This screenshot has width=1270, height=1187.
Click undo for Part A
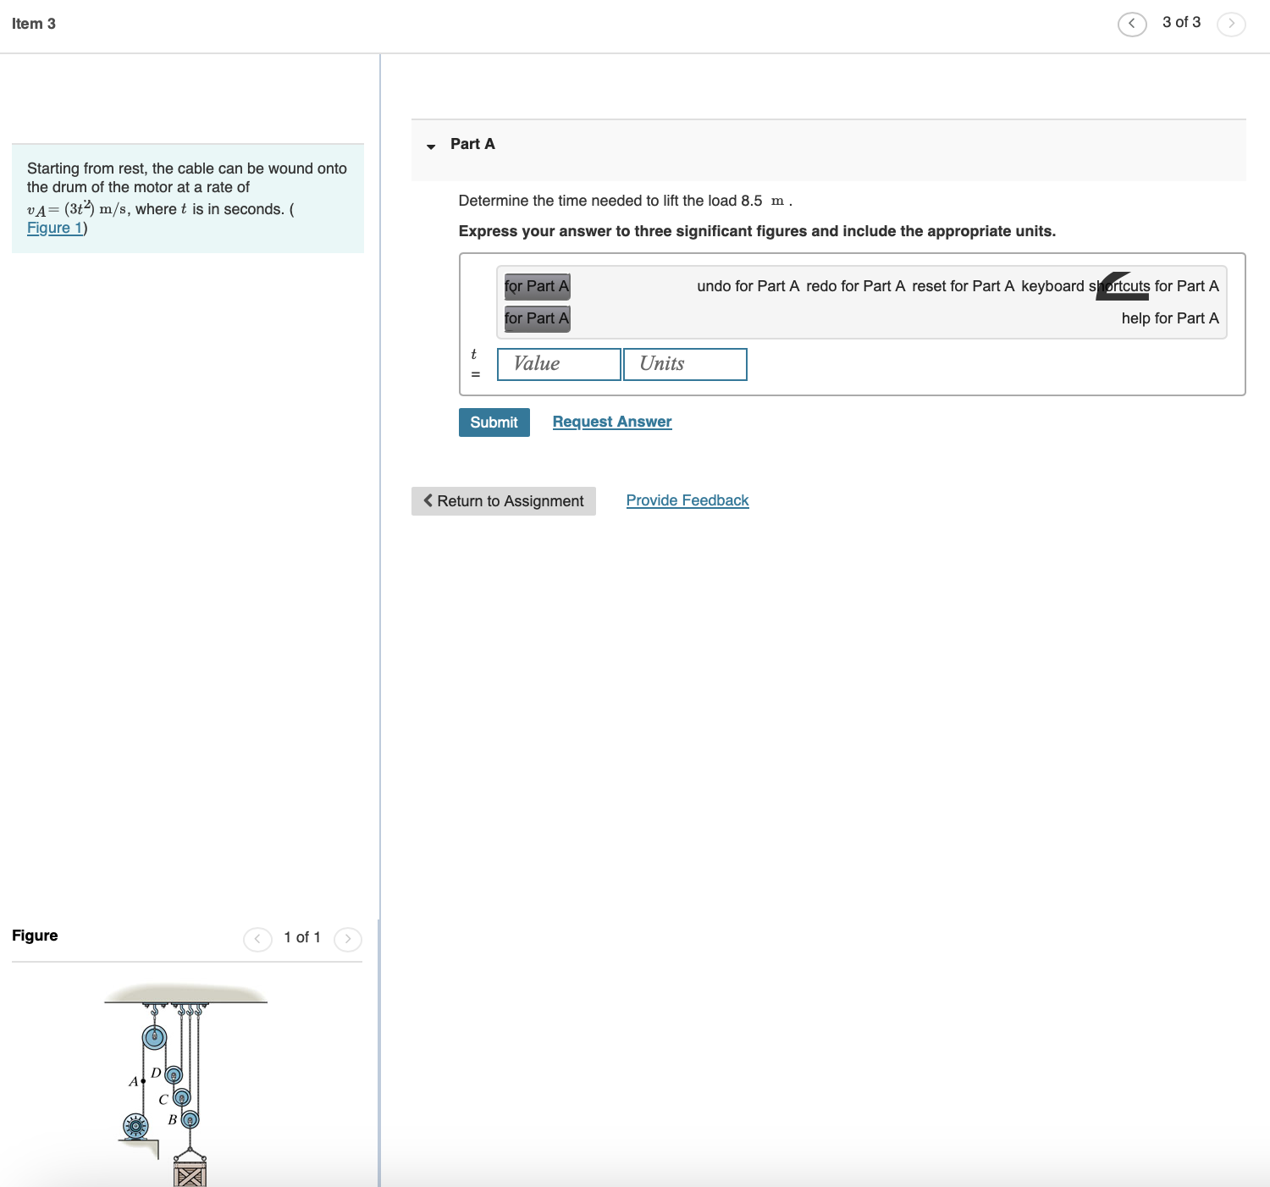click(748, 286)
